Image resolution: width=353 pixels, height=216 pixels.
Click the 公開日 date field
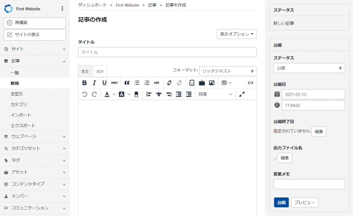pos(313,94)
